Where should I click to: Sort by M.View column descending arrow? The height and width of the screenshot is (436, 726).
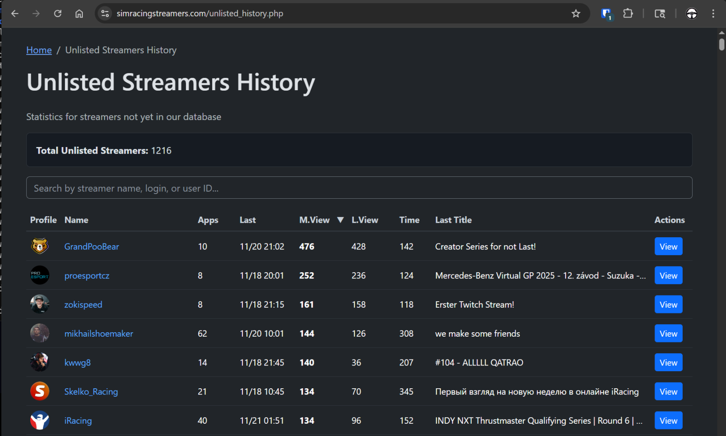click(340, 220)
